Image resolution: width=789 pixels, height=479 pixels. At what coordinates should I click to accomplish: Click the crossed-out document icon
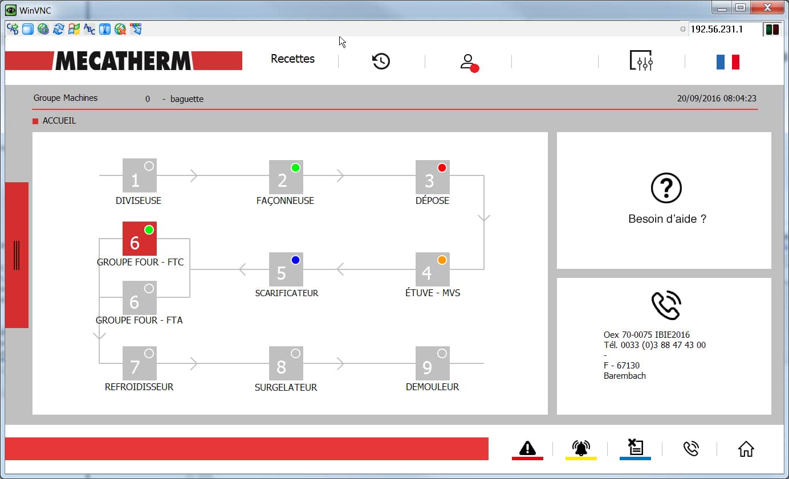click(x=635, y=448)
